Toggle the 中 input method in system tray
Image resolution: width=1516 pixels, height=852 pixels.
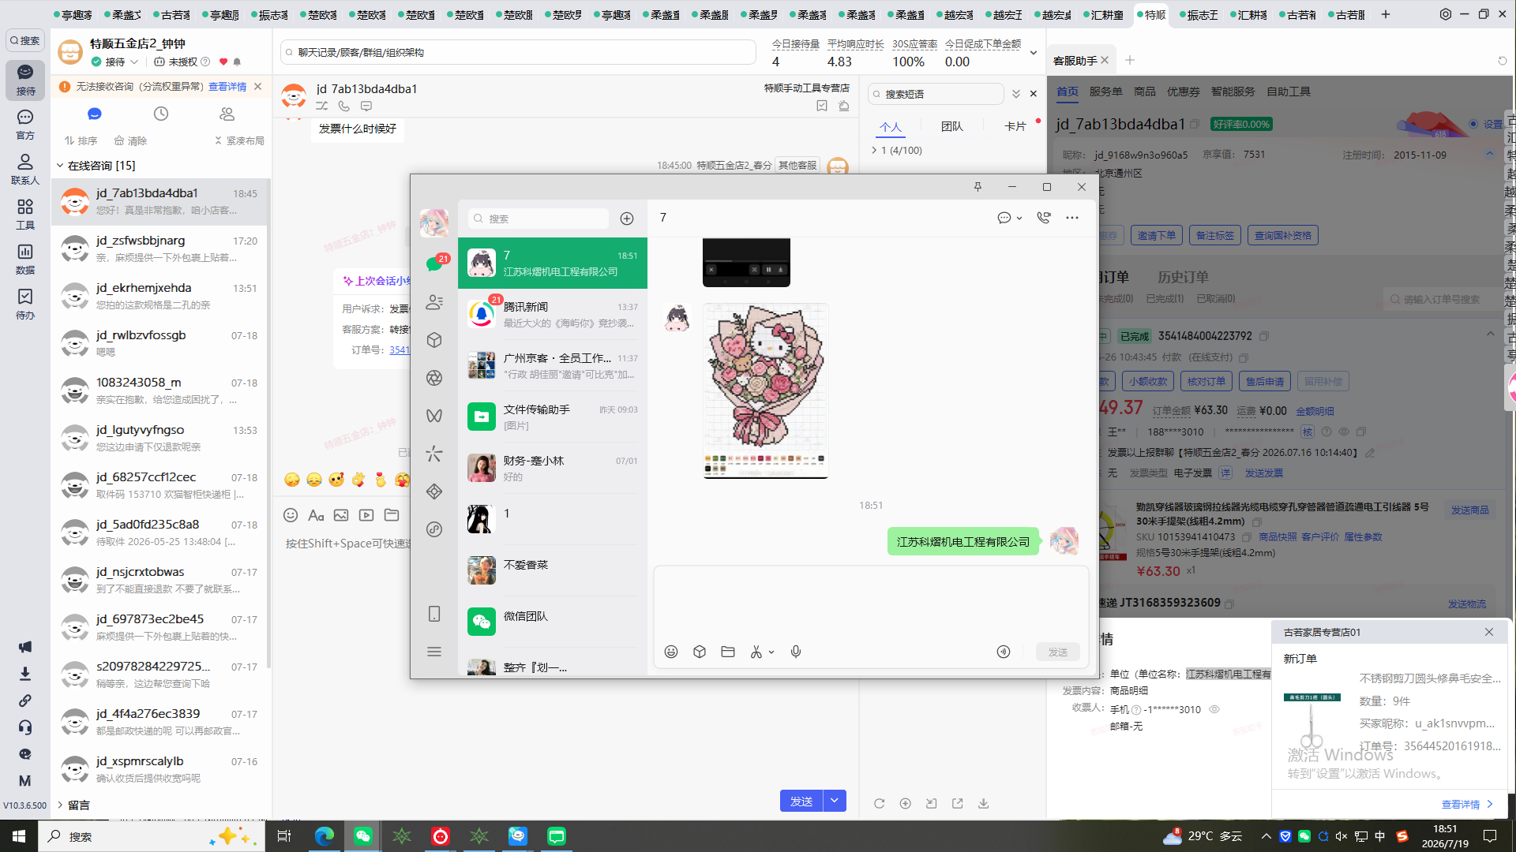[x=1380, y=836]
